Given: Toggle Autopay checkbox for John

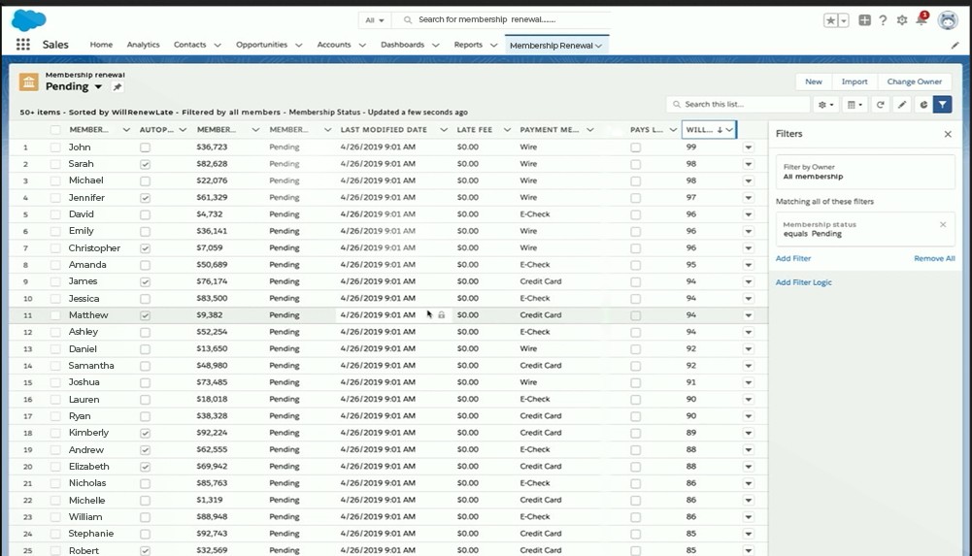Looking at the screenshot, I should tap(145, 147).
